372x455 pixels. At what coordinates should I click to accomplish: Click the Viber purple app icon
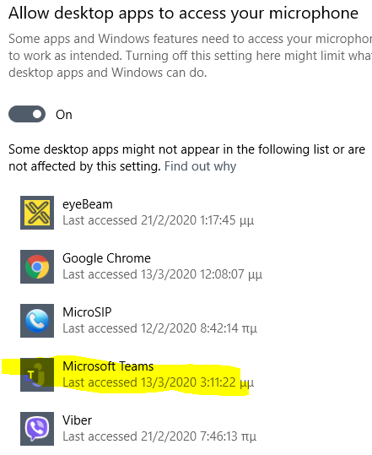pos(37,428)
